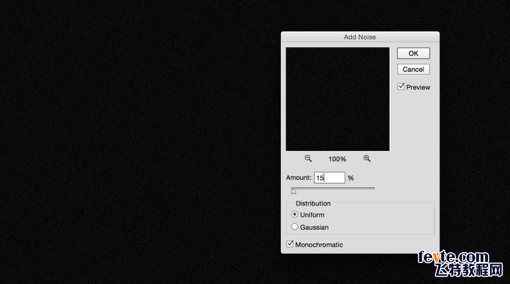510x284 pixels.
Task: Click the Distribution group label
Action: [x=313, y=204]
